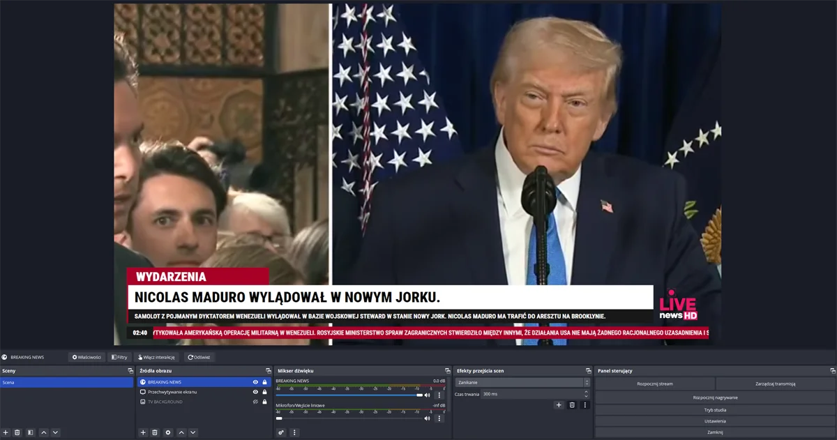837x440 pixels.
Task: Add a new source in Źródła obrazu
Action: (143, 432)
